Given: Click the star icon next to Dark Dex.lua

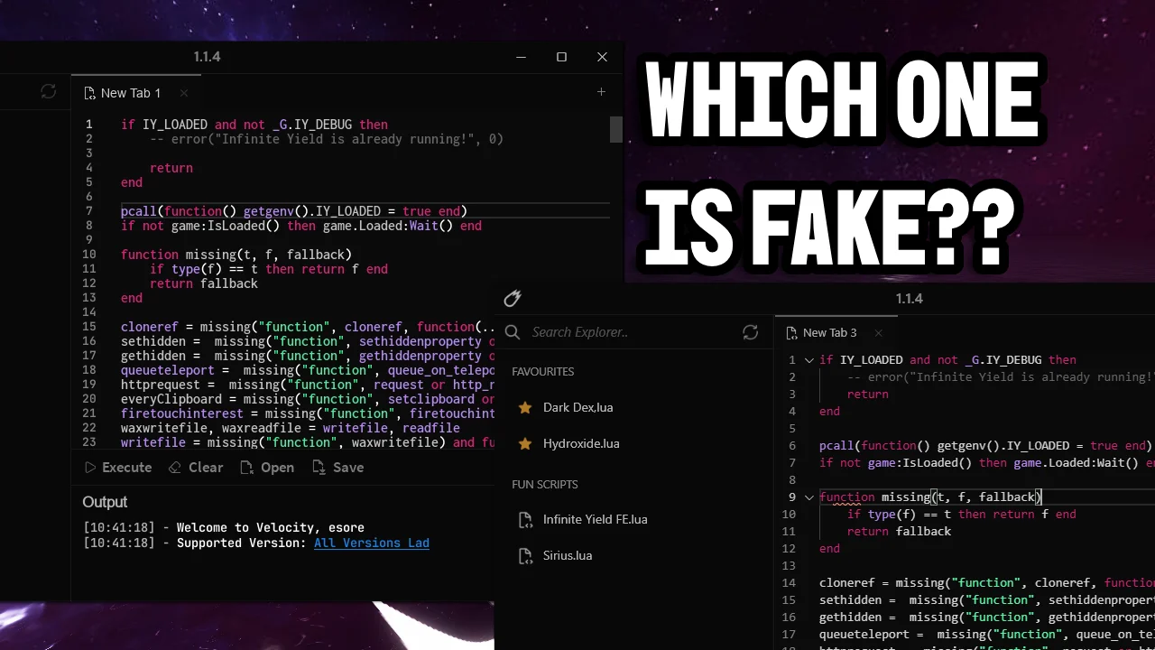Looking at the screenshot, I should pos(524,407).
